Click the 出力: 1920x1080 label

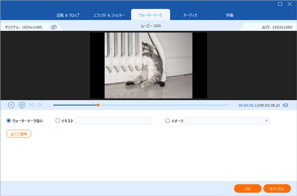click(x=277, y=27)
